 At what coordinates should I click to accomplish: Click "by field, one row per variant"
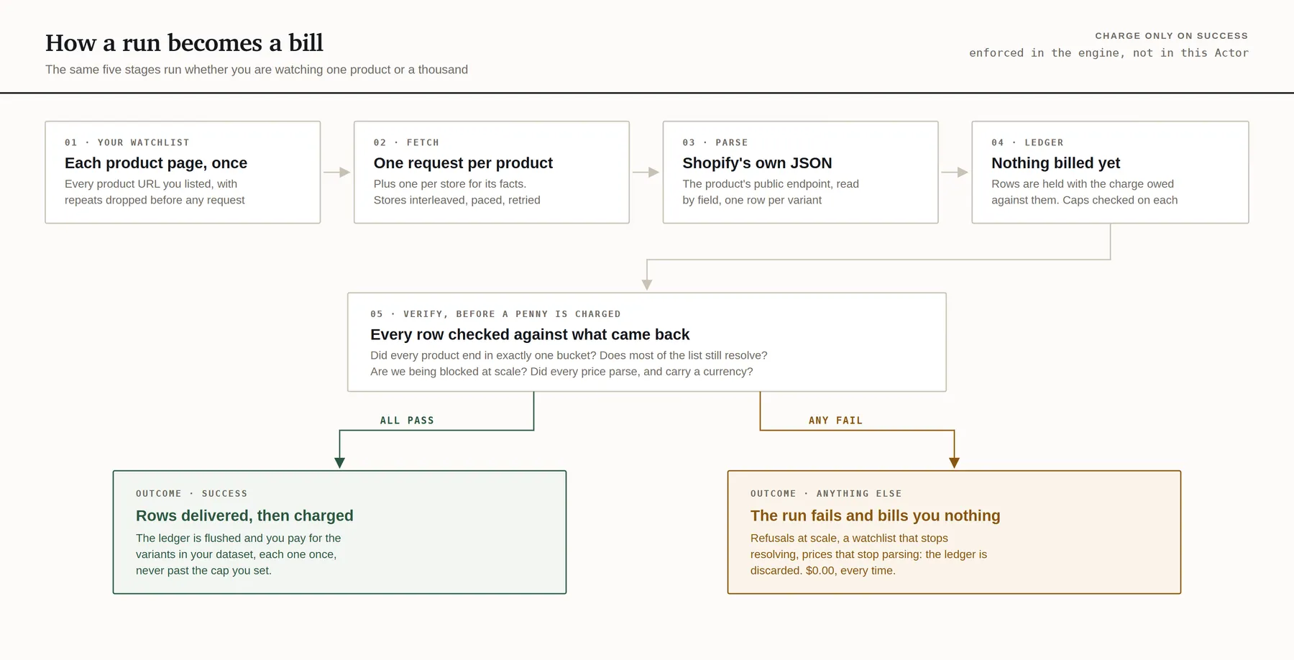[752, 200]
